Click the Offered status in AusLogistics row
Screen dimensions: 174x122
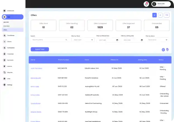[x=163, y=86]
